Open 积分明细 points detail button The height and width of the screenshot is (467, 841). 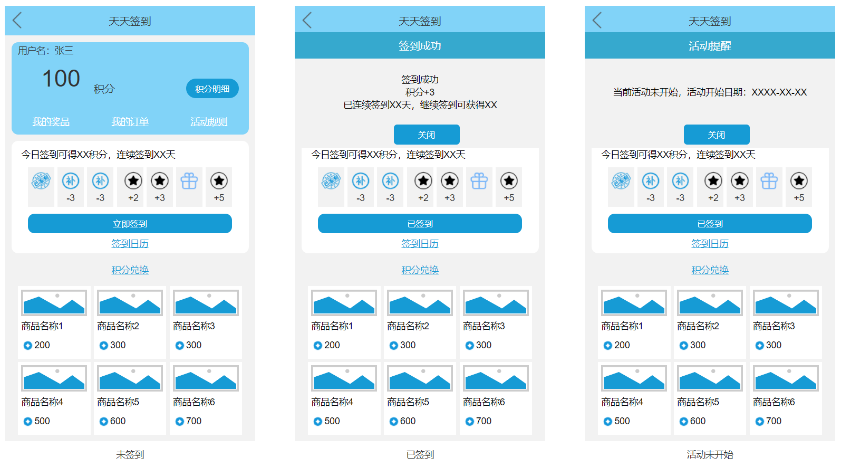[x=212, y=89]
